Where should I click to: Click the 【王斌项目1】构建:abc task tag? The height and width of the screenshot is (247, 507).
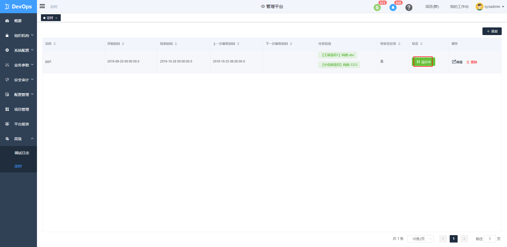(x=337, y=55)
